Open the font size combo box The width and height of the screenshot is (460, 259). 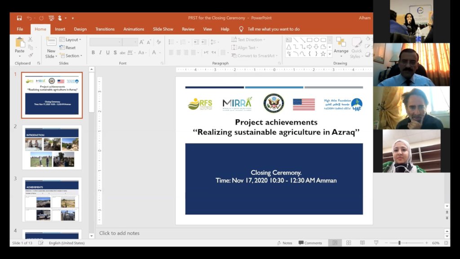(x=130, y=42)
